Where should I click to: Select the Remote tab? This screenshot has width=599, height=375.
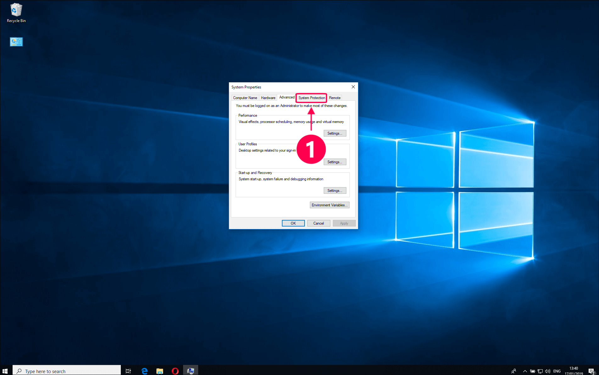coord(335,98)
